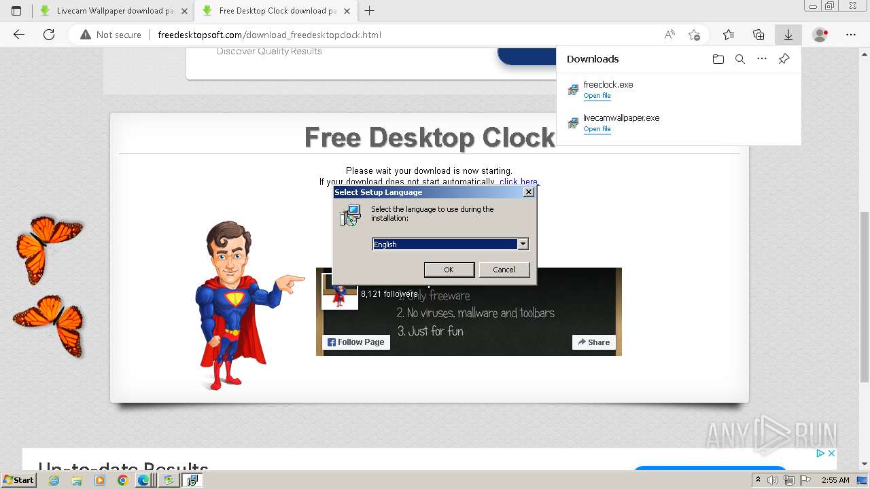Go back to previous page

[x=19, y=35]
